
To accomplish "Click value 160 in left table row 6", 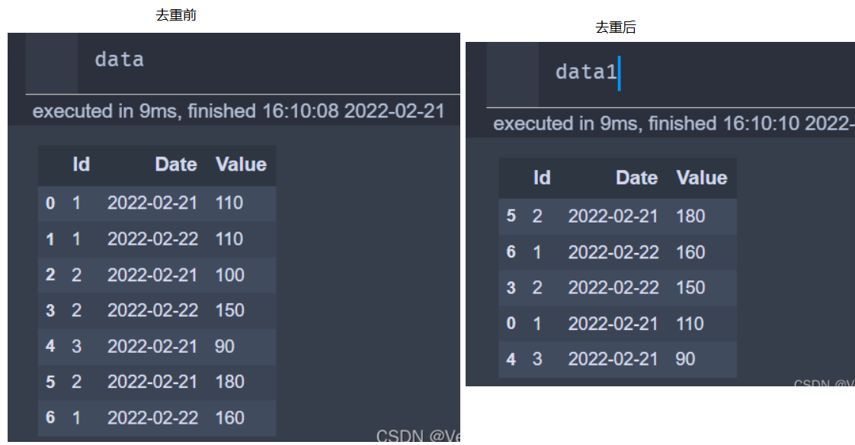I will point(229,418).
